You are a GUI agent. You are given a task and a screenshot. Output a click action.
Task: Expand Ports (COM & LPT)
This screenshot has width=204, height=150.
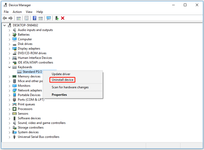[9, 100]
